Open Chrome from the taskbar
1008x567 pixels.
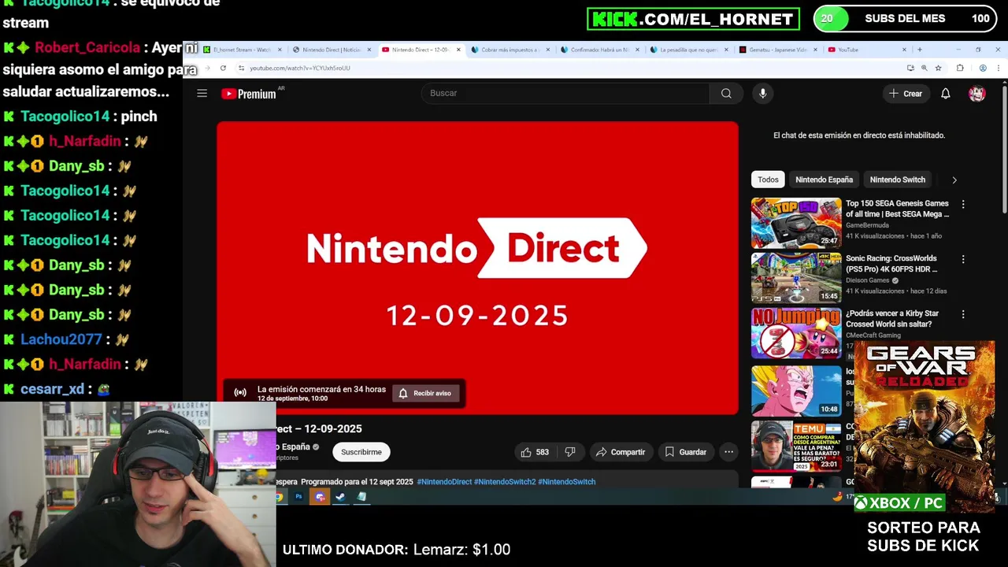pos(278,497)
